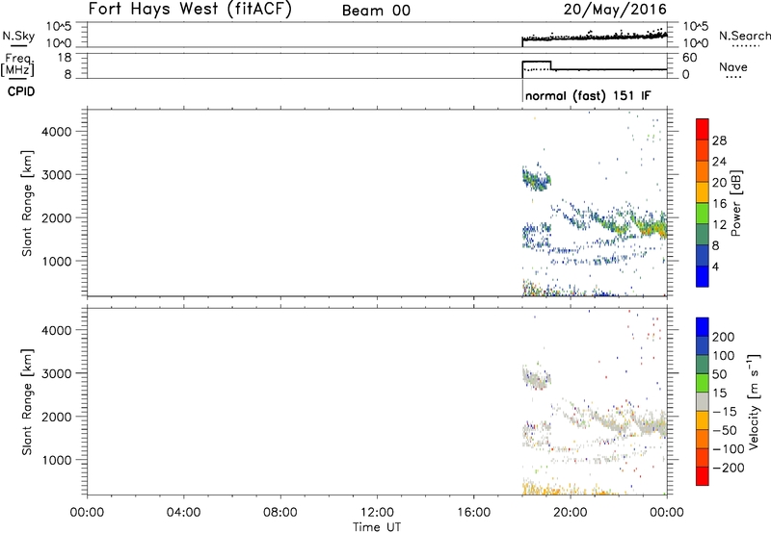Image resolution: width=771 pixels, height=533 pixels.
Task: Click the 'Power [dB]' colorbar label
Action: coord(735,203)
